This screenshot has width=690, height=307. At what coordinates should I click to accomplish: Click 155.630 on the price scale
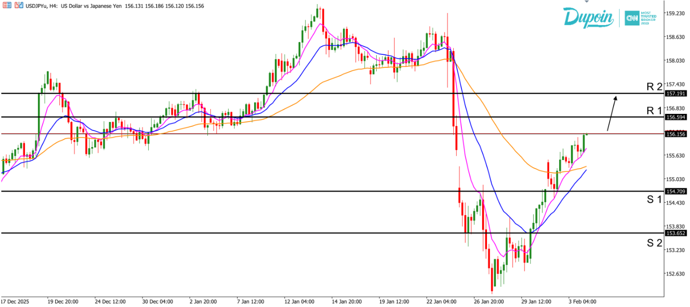pos(675,155)
